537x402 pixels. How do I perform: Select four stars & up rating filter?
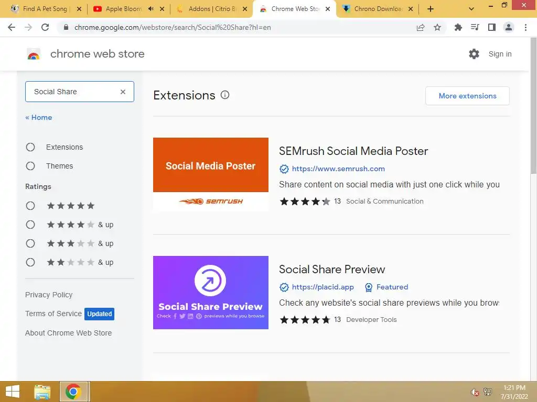30,224
